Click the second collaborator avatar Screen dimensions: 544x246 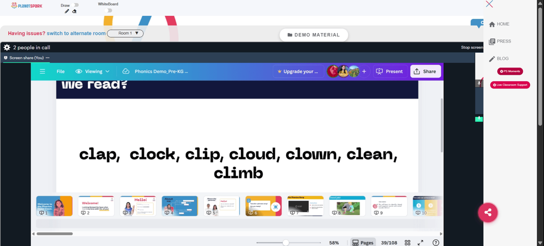point(343,71)
